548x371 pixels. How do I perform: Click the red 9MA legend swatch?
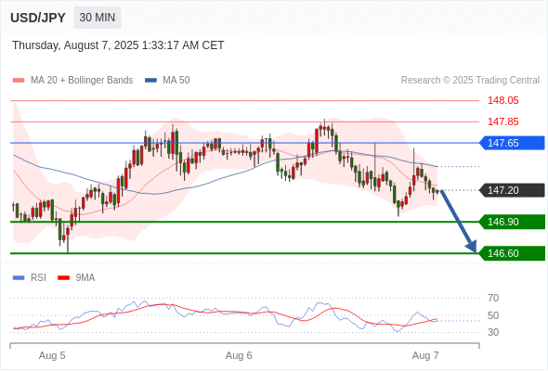[63, 278]
